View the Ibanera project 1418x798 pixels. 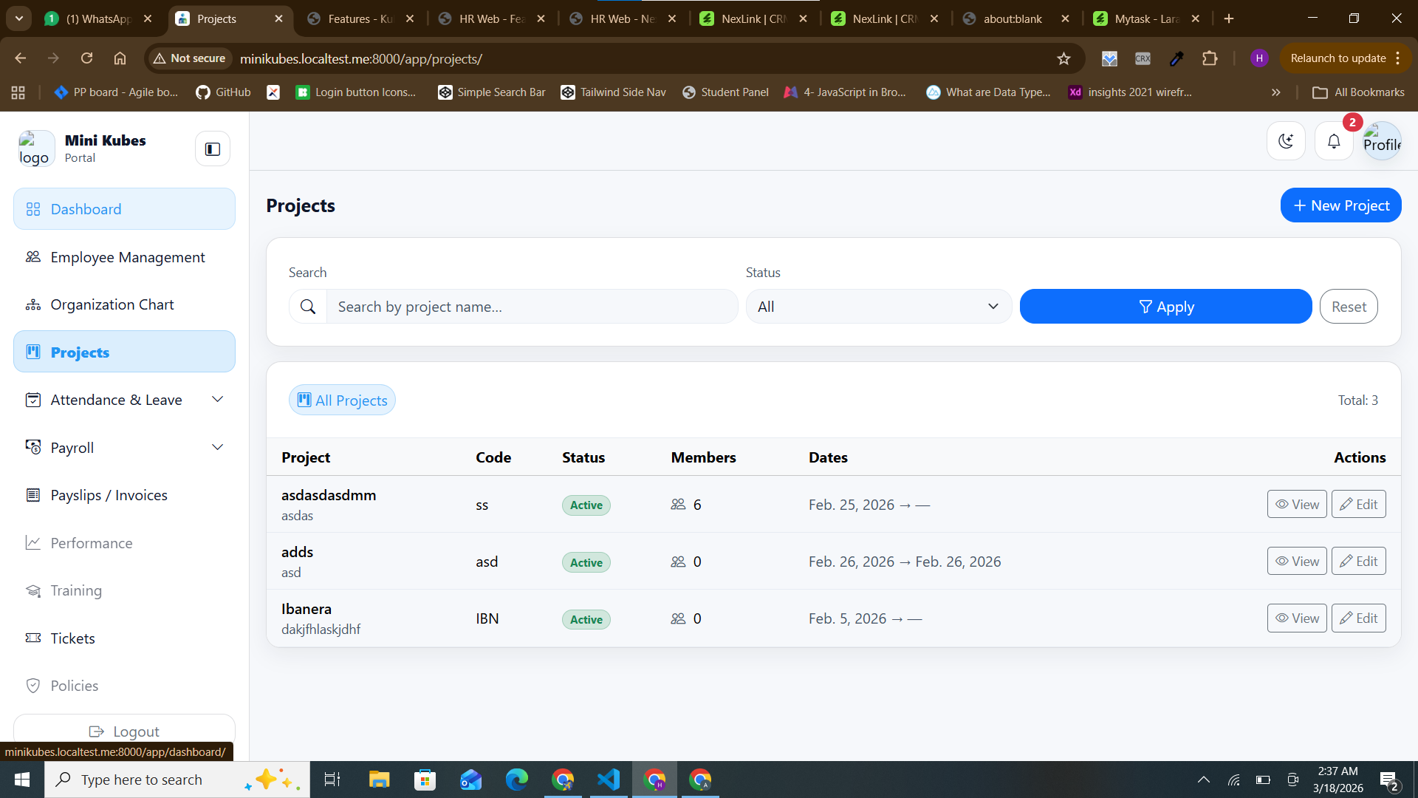click(1297, 618)
